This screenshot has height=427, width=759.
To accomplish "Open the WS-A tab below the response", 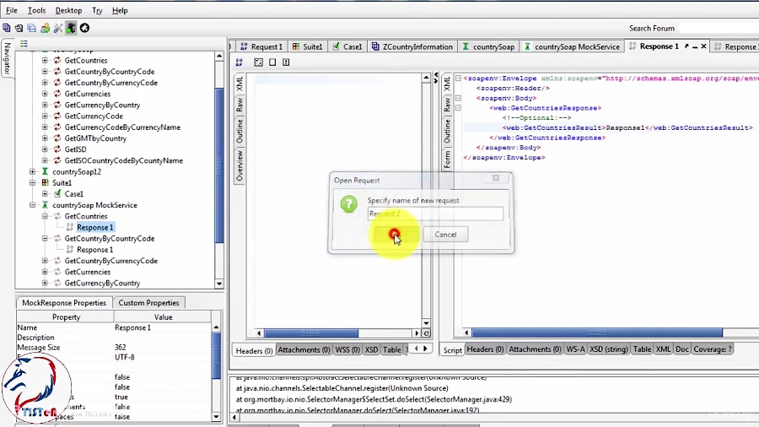I will 575,349.
